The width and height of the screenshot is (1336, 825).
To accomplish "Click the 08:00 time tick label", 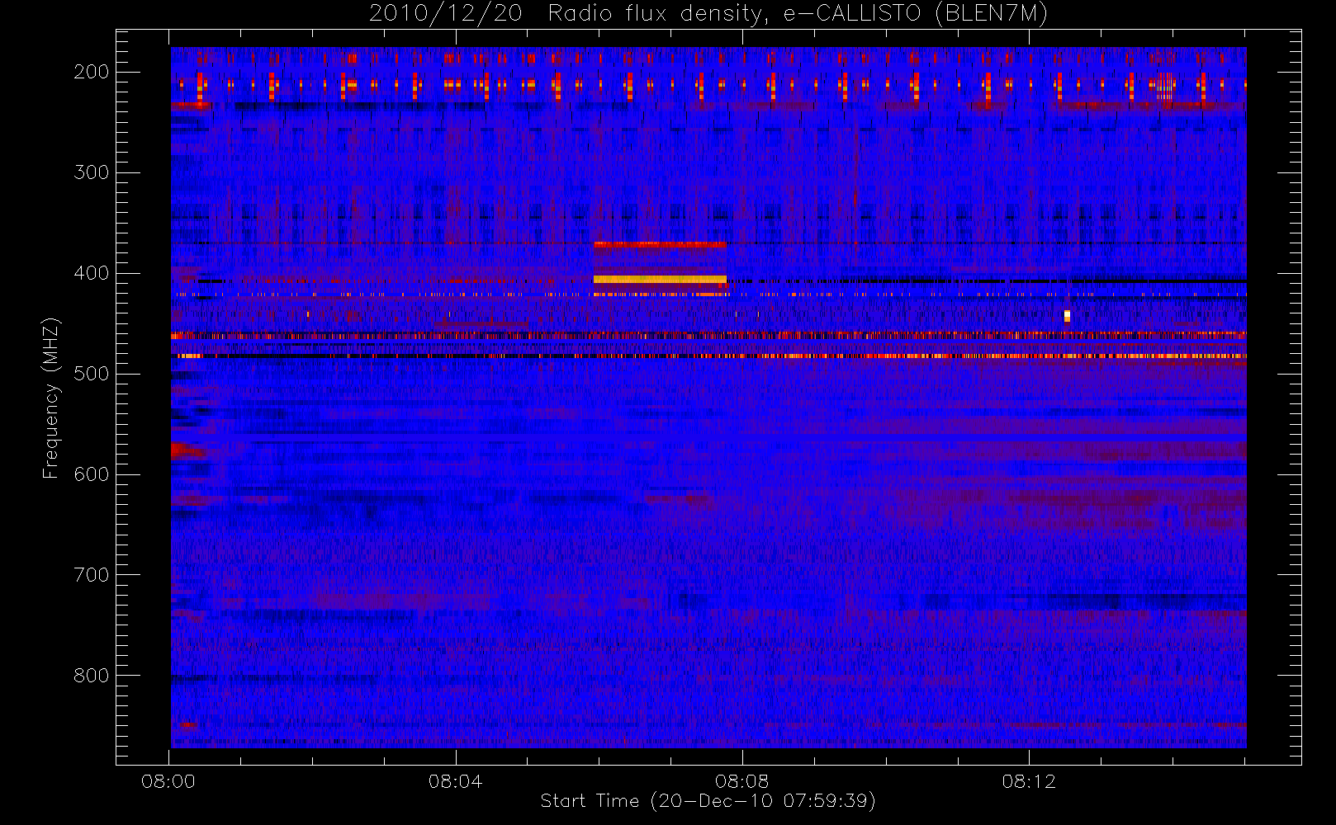I will tap(168, 781).
